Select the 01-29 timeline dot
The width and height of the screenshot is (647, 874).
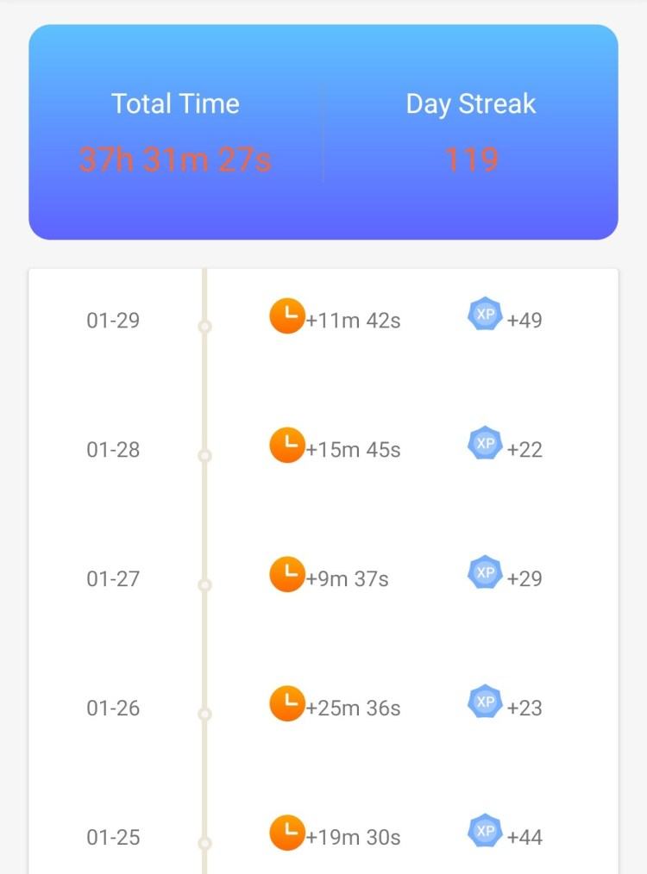click(204, 327)
